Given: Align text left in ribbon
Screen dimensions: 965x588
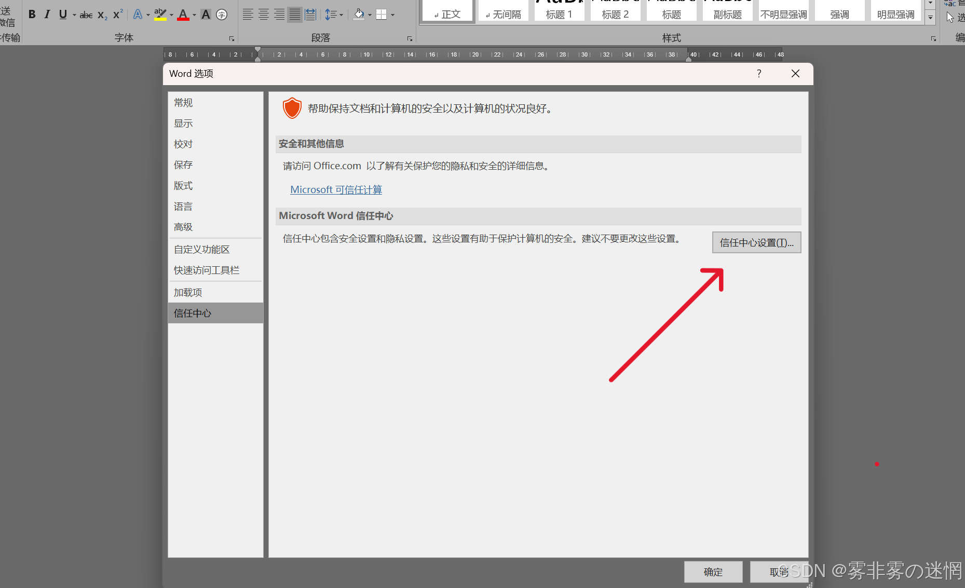Looking at the screenshot, I should pyautogui.click(x=248, y=15).
